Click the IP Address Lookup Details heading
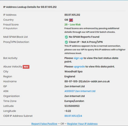 coord(30,7)
